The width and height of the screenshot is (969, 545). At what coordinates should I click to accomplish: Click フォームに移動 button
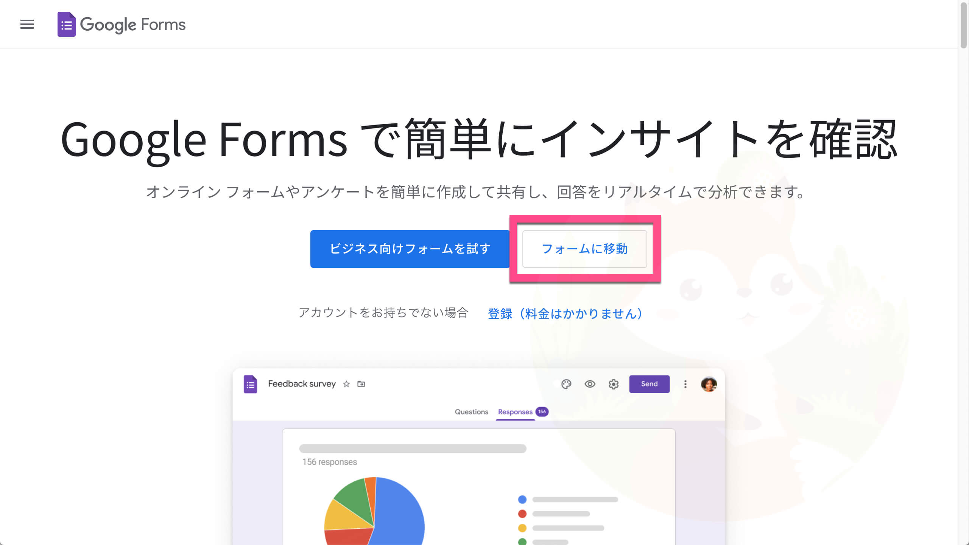pyautogui.click(x=584, y=249)
